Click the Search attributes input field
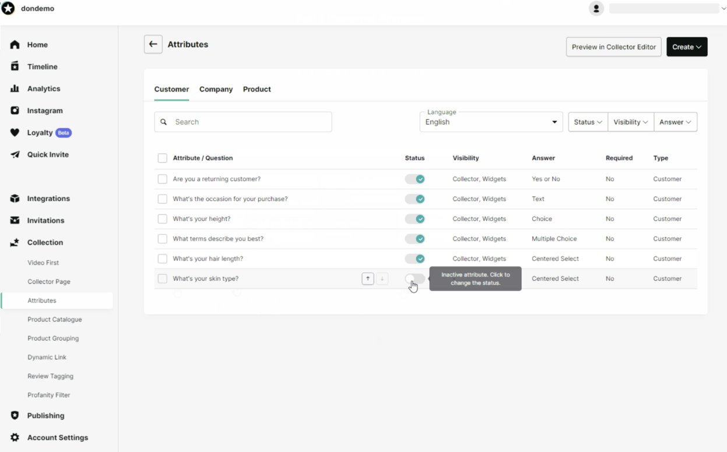This screenshot has height=452, width=727. (243, 122)
